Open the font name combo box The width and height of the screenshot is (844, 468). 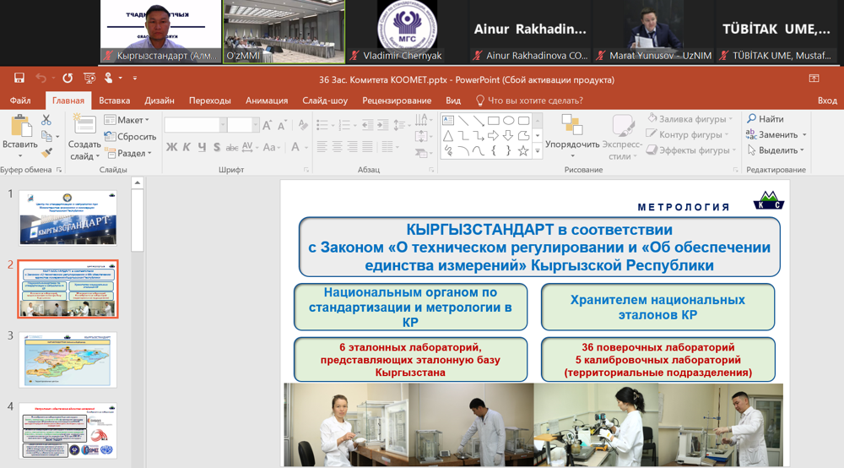195,125
